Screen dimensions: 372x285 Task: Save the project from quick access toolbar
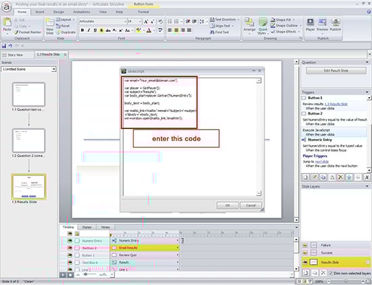click(x=4, y=46)
